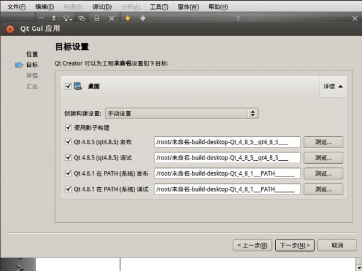Open the 创建构建设置 dropdown
Viewport: 362px width, 271px height.
(182, 113)
